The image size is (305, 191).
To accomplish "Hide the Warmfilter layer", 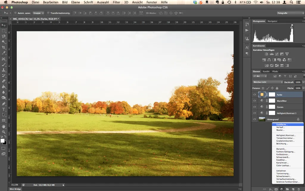I will tap(254, 101).
